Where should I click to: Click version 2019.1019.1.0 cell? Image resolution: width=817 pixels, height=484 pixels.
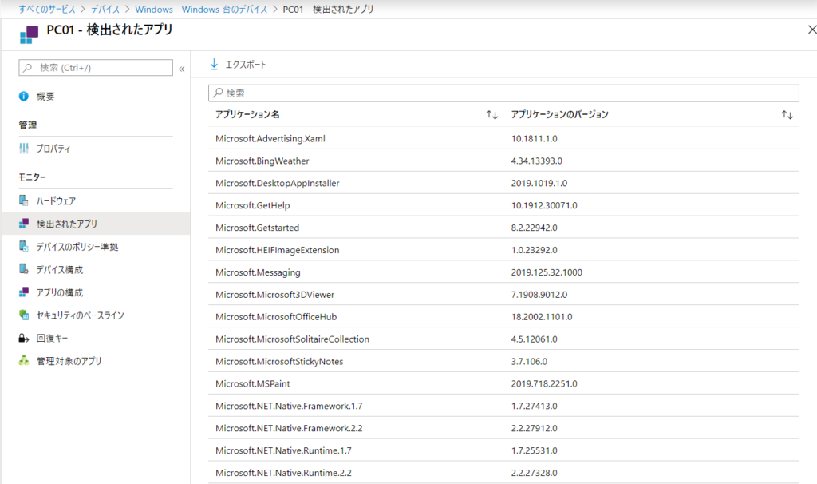coord(539,183)
